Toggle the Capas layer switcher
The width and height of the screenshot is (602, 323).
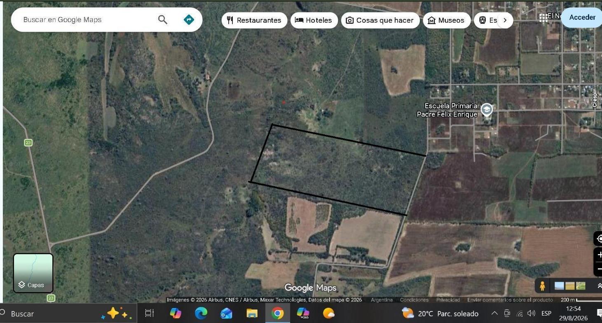(33, 273)
